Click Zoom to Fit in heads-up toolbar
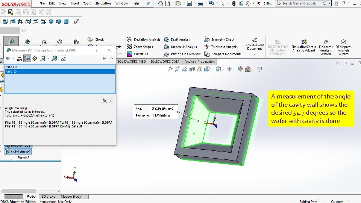The image size is (361, 203). point(170,69)
